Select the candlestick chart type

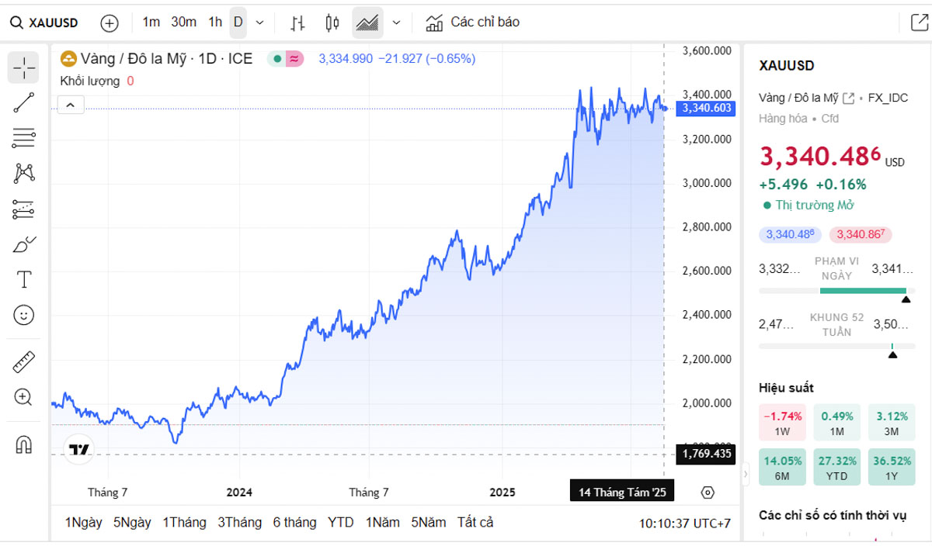click(x=332, y=23)
